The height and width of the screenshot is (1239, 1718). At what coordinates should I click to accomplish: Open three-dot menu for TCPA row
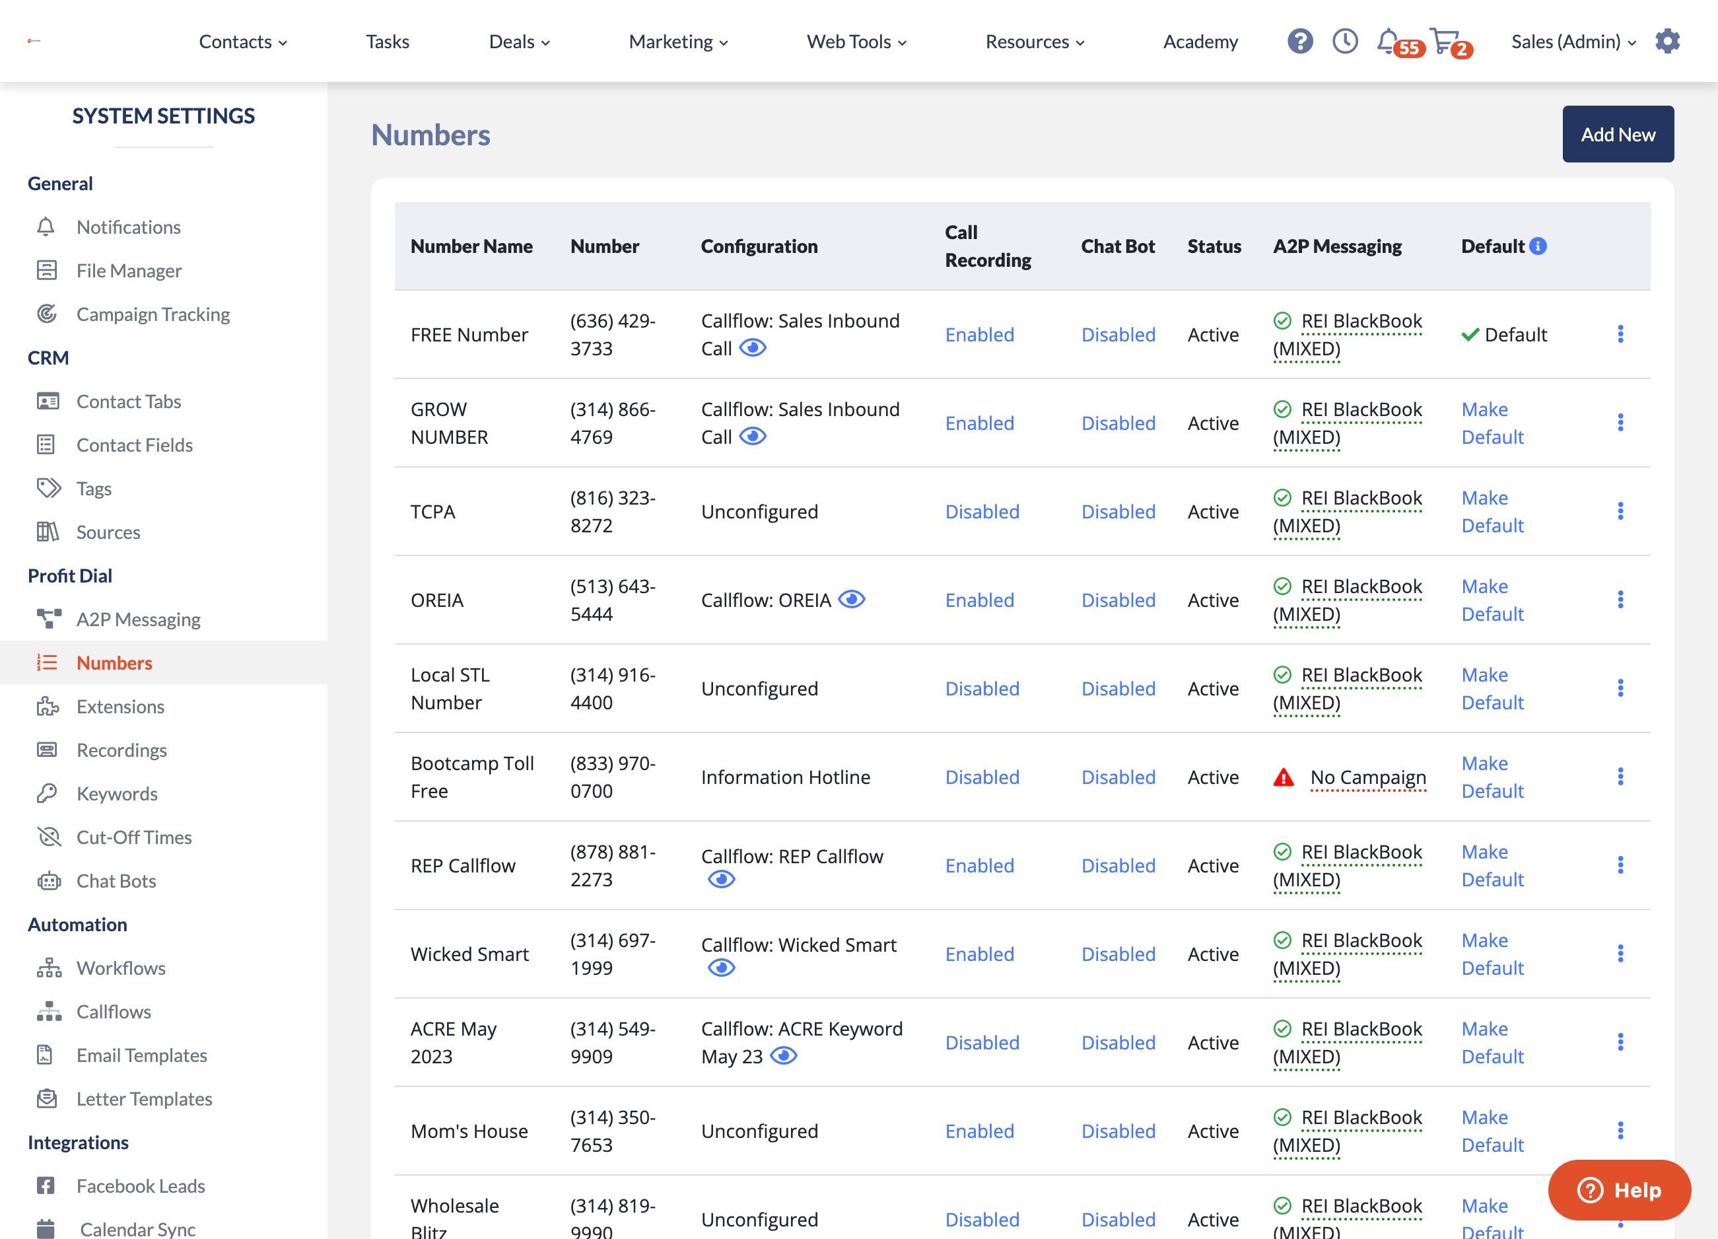click(1620, 511)
